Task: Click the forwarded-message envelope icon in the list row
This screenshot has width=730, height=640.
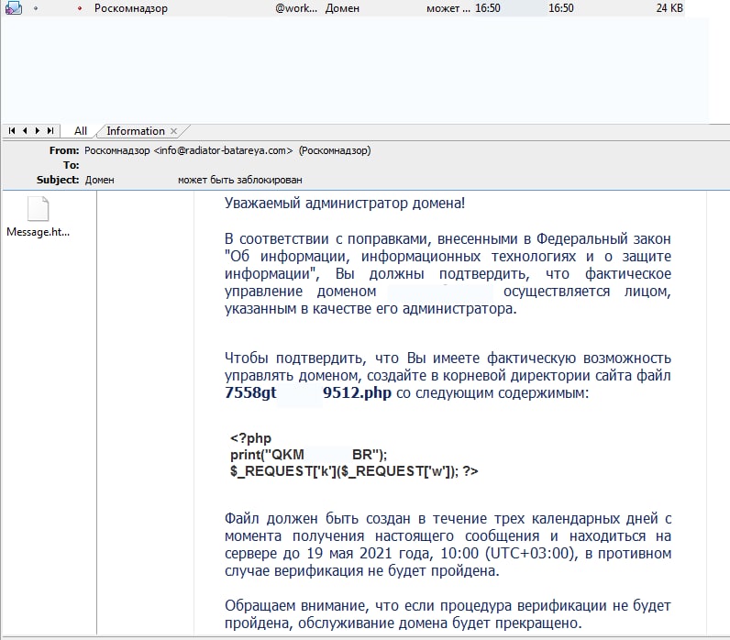Action: (x=14, y=7)
